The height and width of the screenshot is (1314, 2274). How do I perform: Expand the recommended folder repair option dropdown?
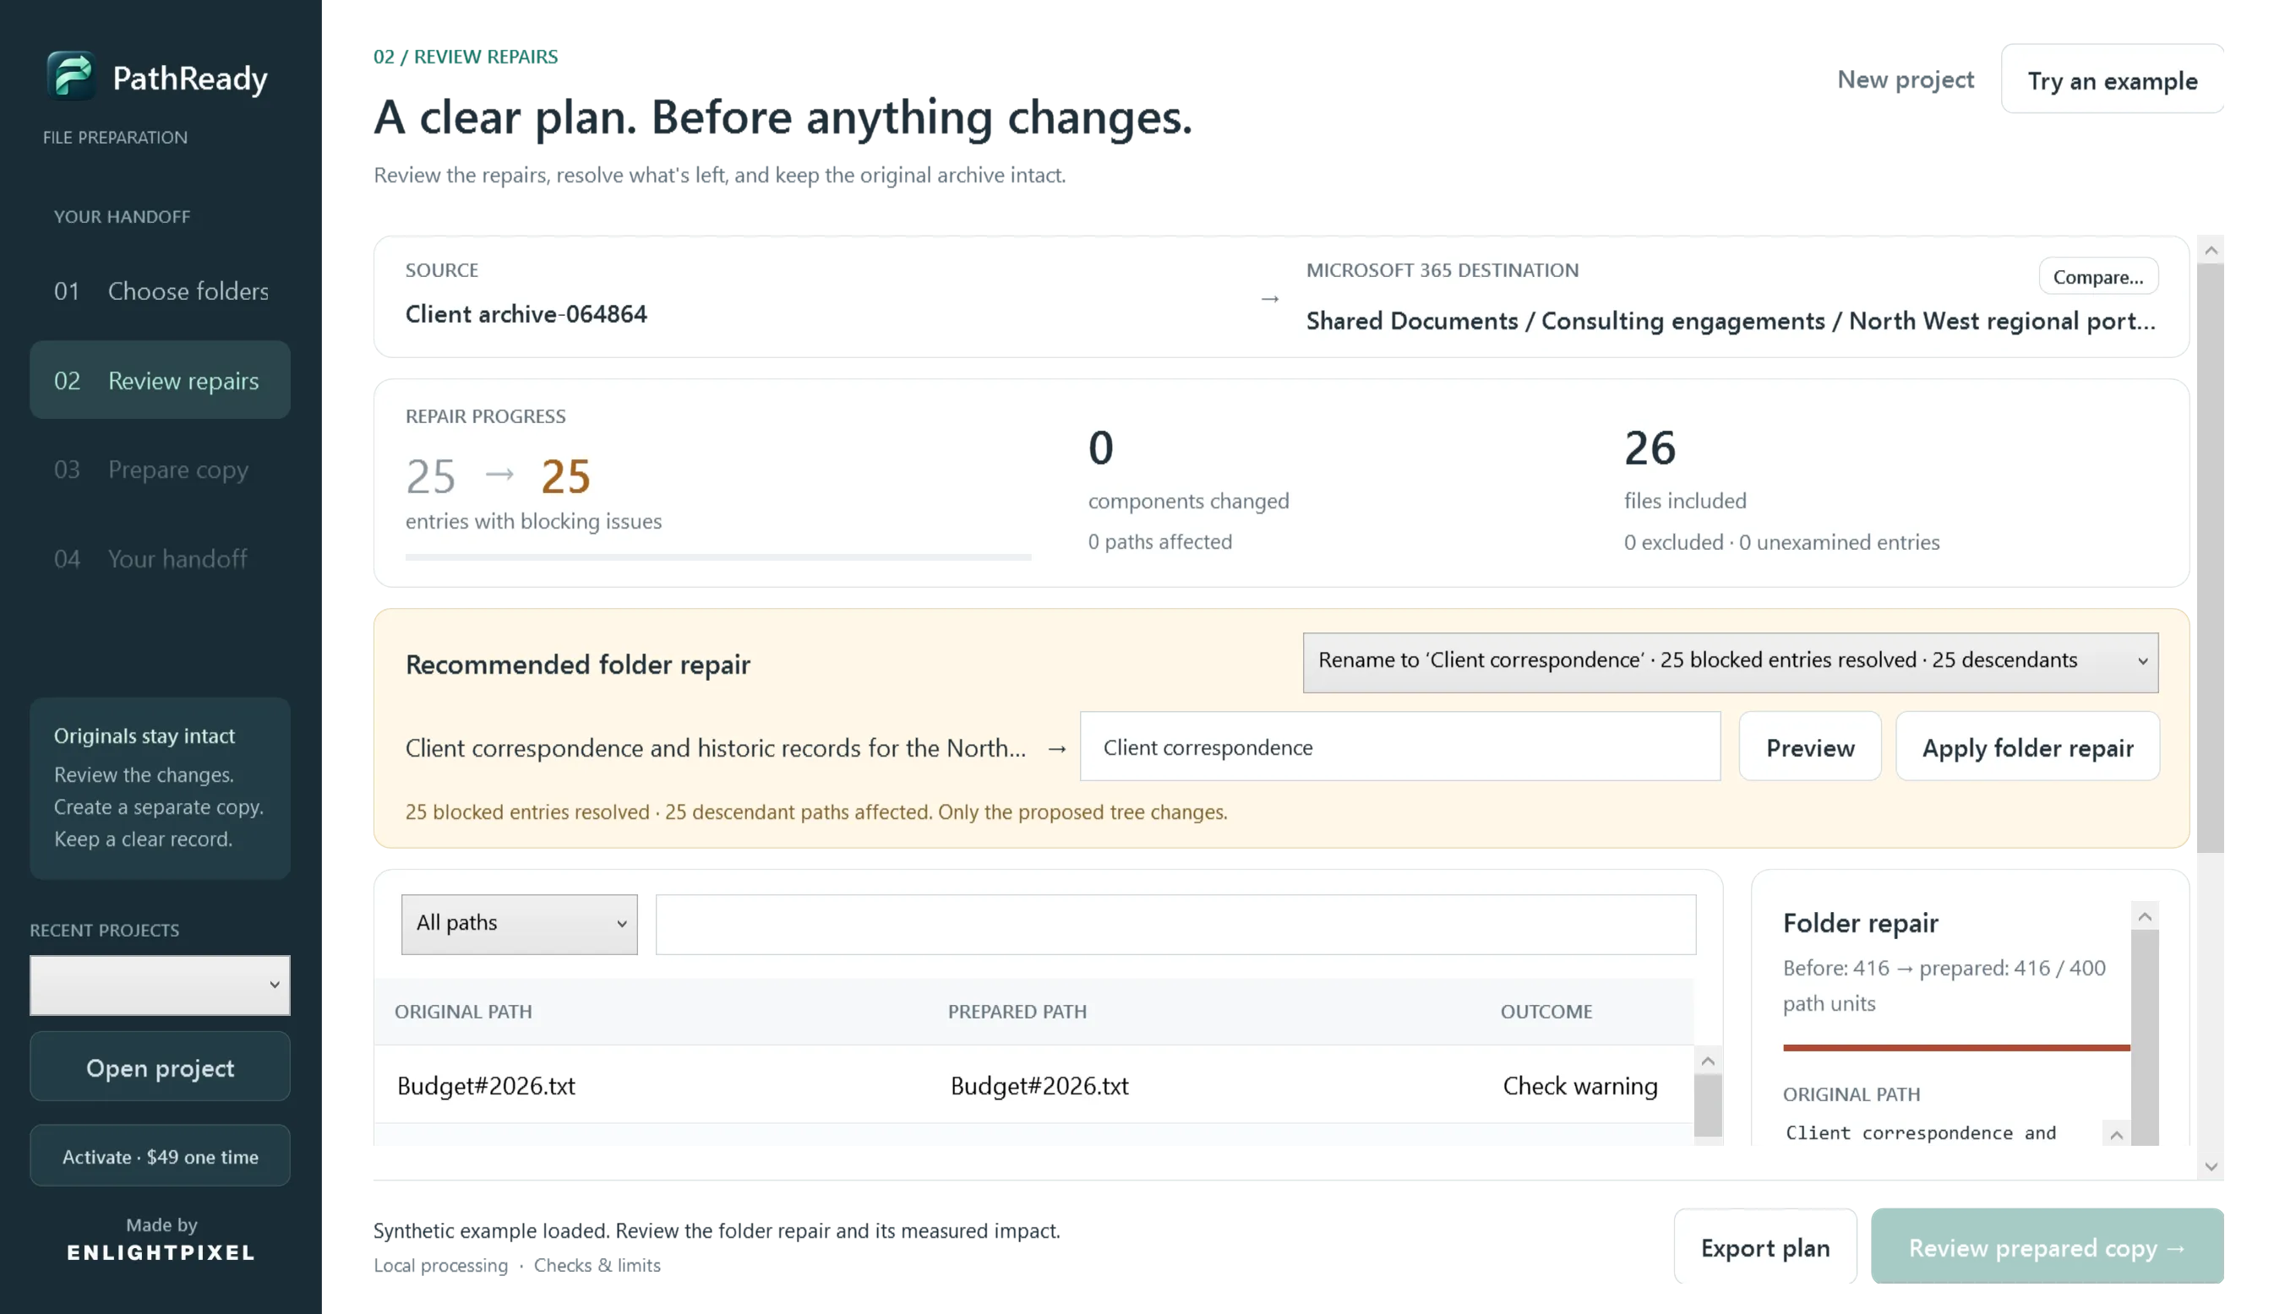(1730, 661)
